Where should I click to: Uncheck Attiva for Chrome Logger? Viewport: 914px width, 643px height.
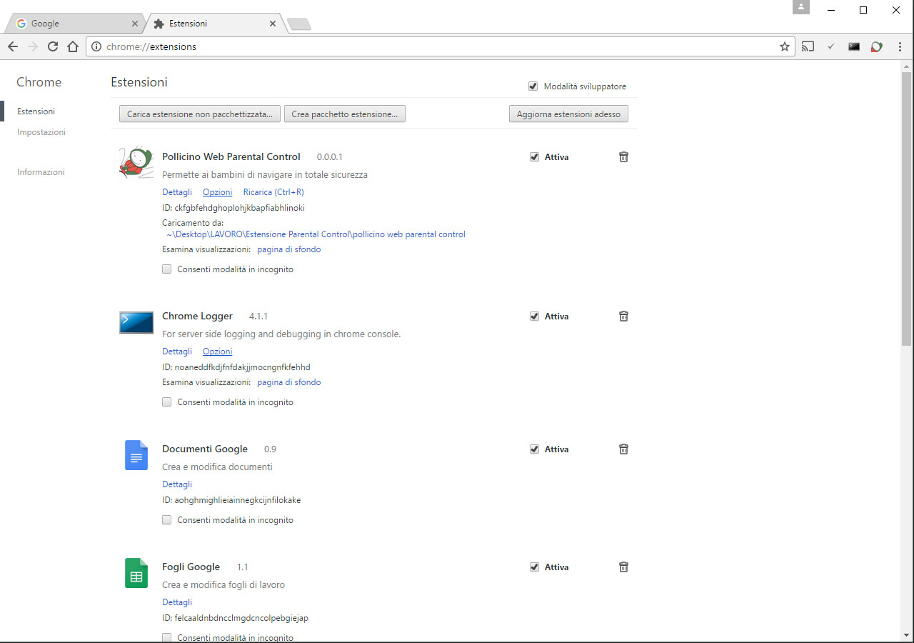[x=534, y=316]
